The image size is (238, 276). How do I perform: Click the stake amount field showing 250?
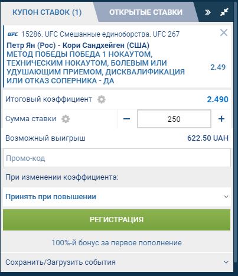tap(174, 119)
